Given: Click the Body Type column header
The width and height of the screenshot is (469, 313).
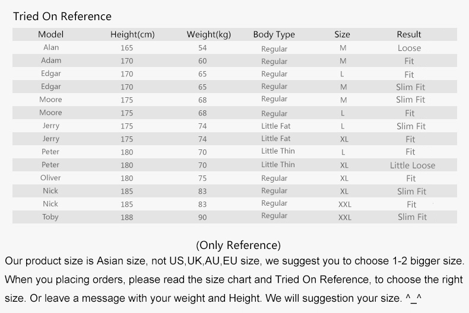Looking at the screenshot, I should click(274, 34).
